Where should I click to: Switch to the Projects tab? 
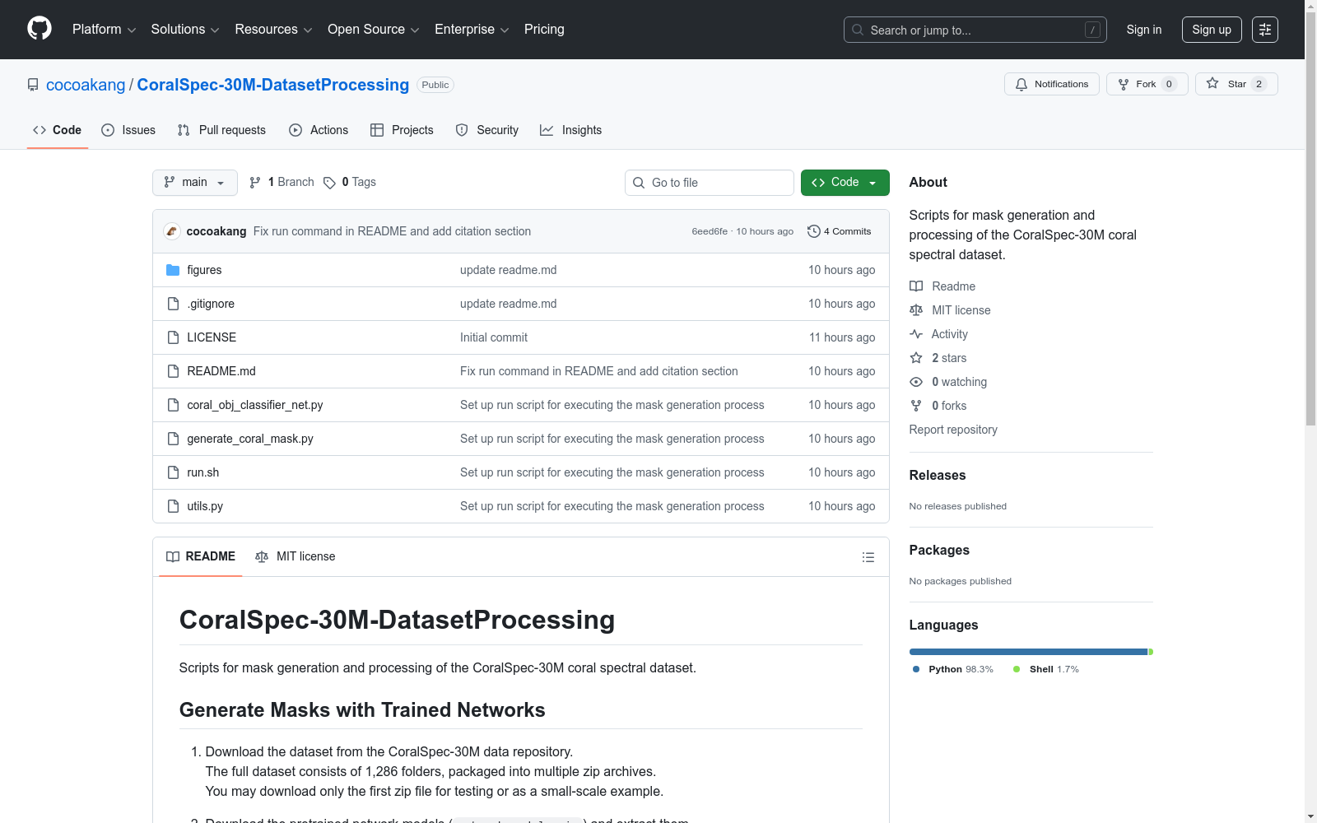point(402,130)
